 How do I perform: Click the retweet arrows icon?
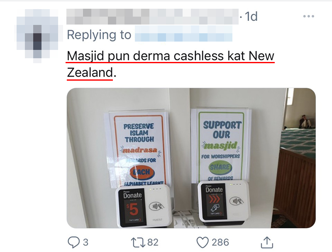[138, 242]
